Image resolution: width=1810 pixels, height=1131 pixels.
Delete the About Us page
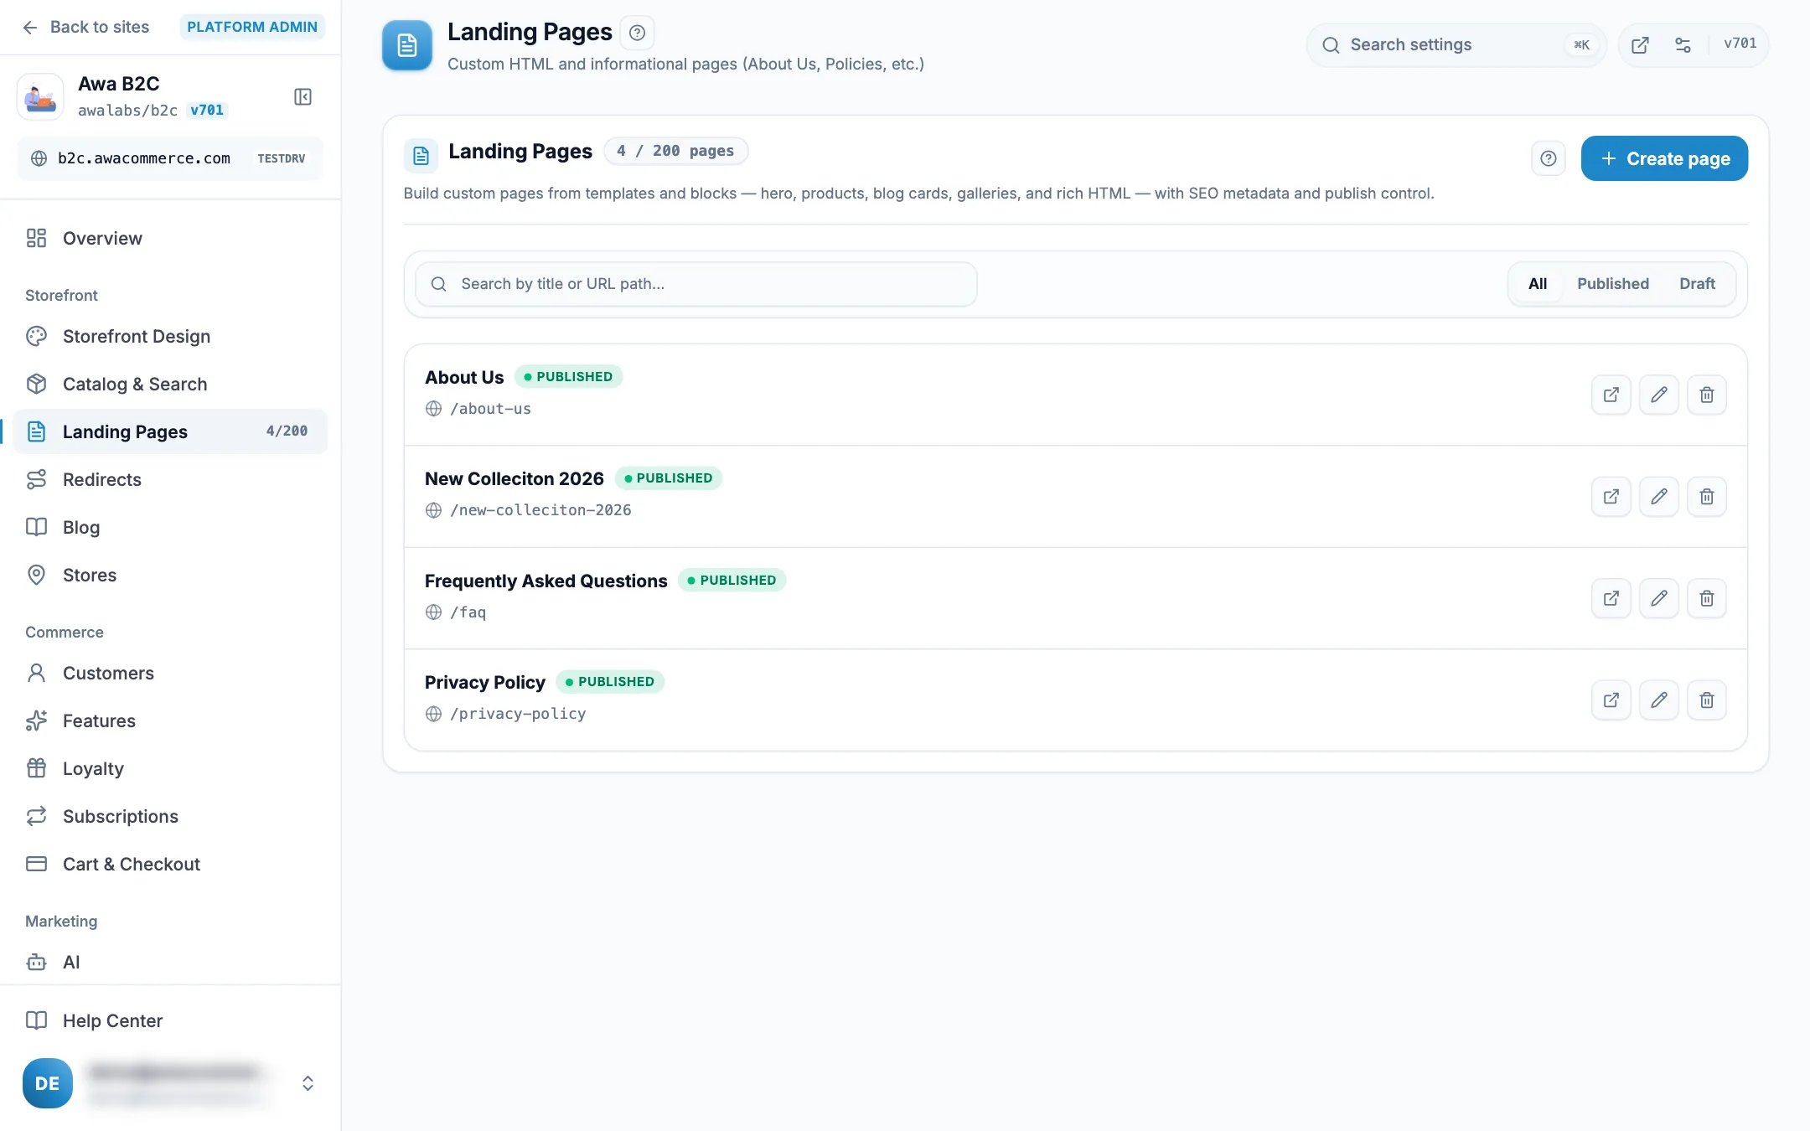pyautogui.click(x=1706, y=395)
